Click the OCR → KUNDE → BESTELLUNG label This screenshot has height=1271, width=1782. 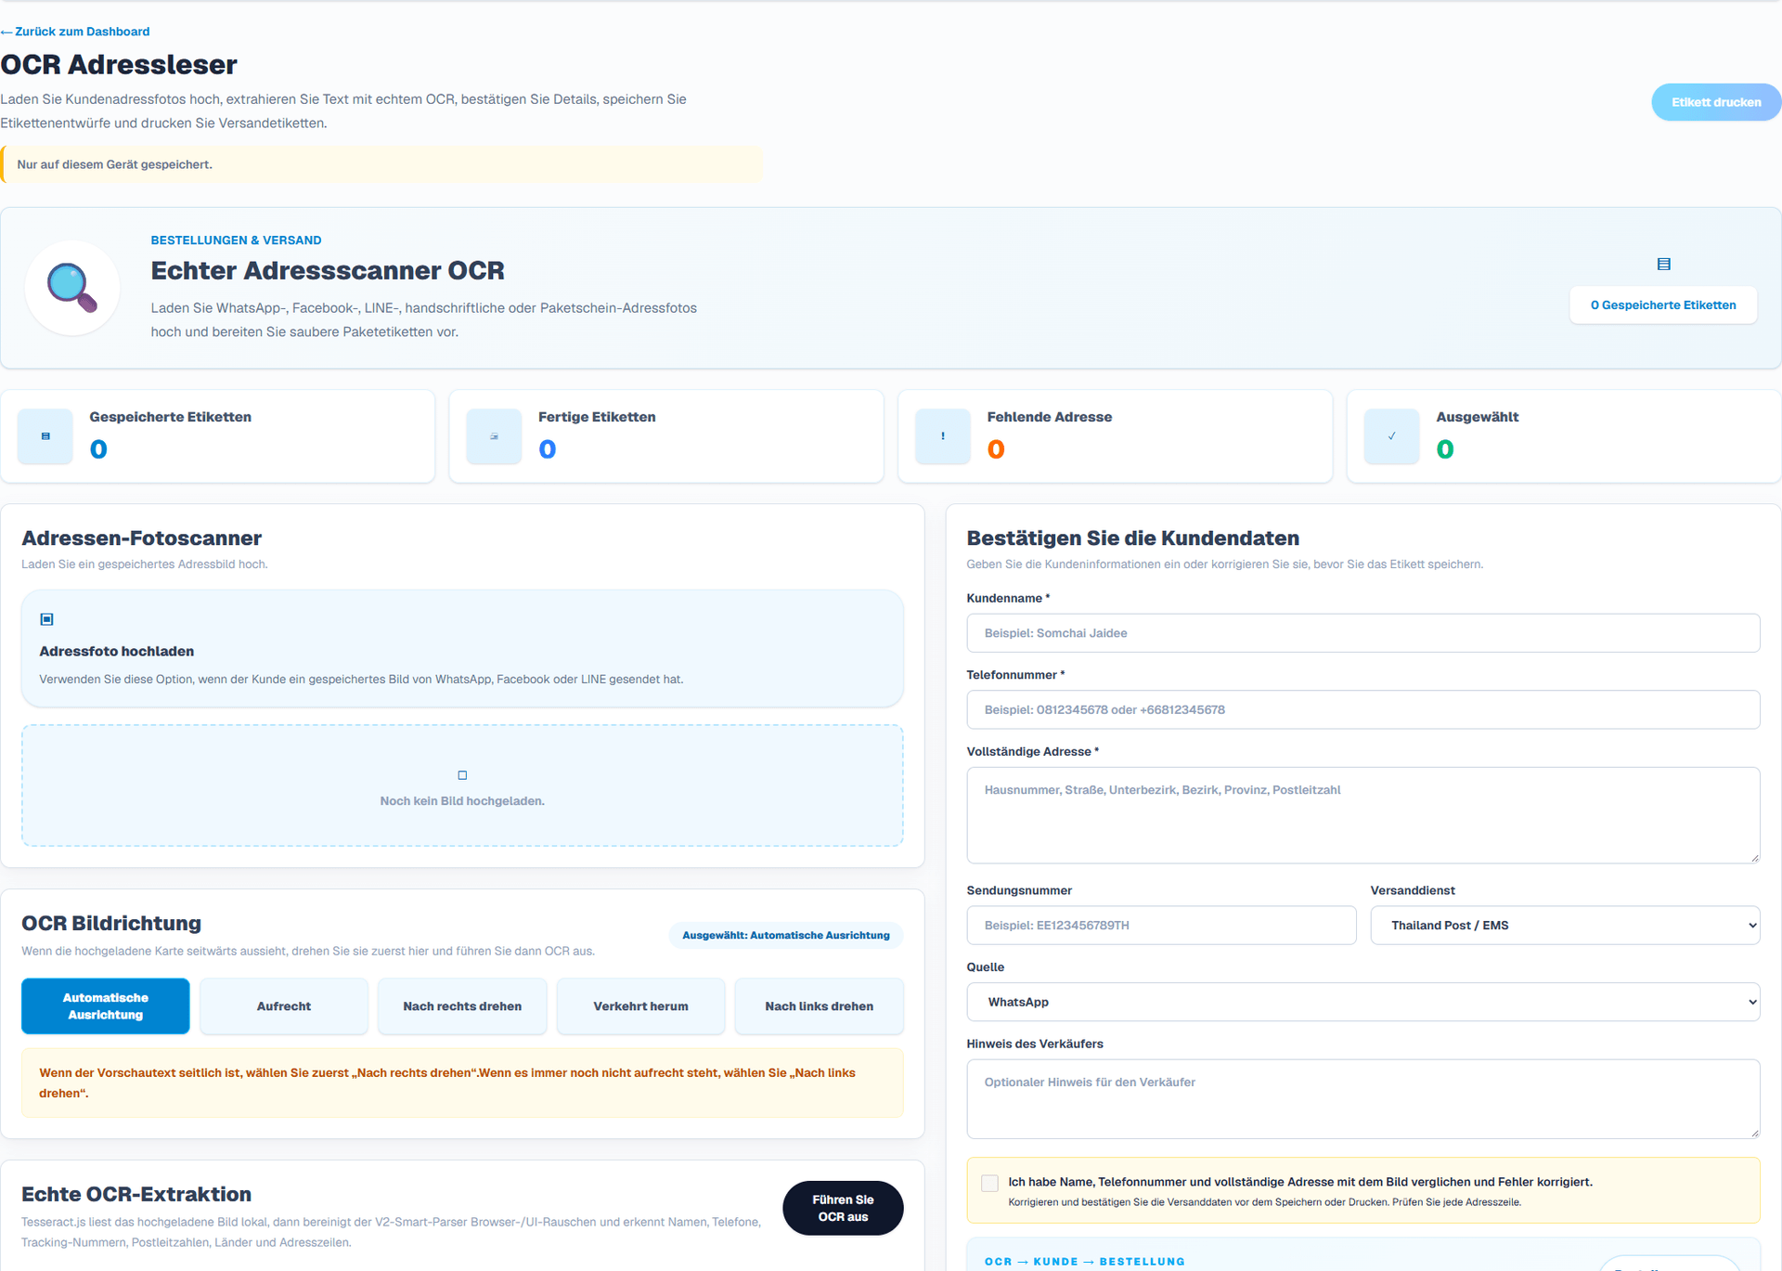tap(1084, 1262)
